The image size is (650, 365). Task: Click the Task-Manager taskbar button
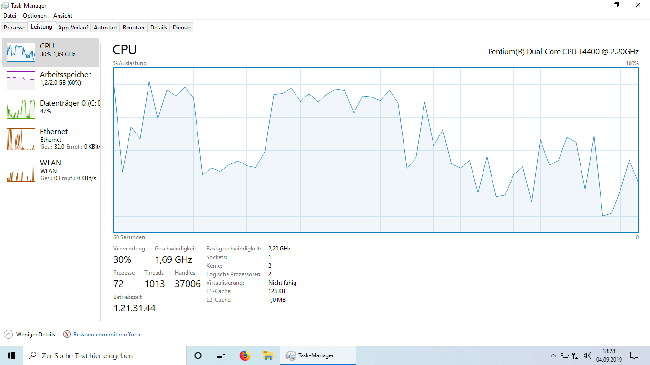point(318,355)
